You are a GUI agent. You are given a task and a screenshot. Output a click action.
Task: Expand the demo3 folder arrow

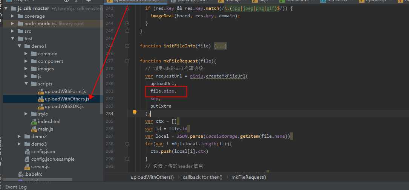pos(19,144)
